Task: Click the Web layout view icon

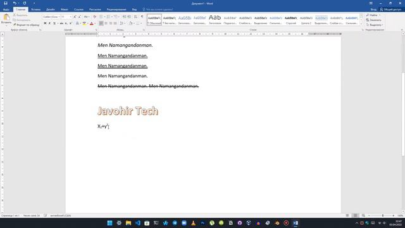Action: (x=363, y=215)
